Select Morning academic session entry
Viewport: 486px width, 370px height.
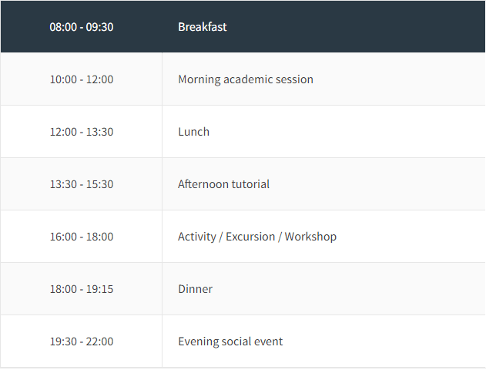point(246,79)
